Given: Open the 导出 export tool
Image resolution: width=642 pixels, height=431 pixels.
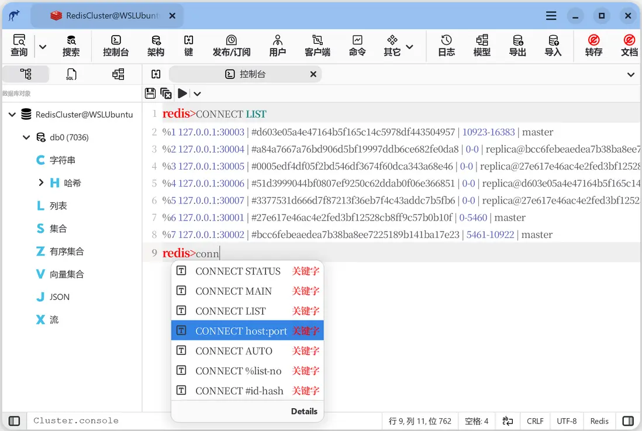Looking at the screenshot, I should 517,46.
